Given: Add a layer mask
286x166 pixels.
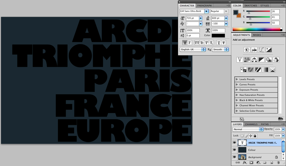Looking at the screenshot, I should pos(251,163).
